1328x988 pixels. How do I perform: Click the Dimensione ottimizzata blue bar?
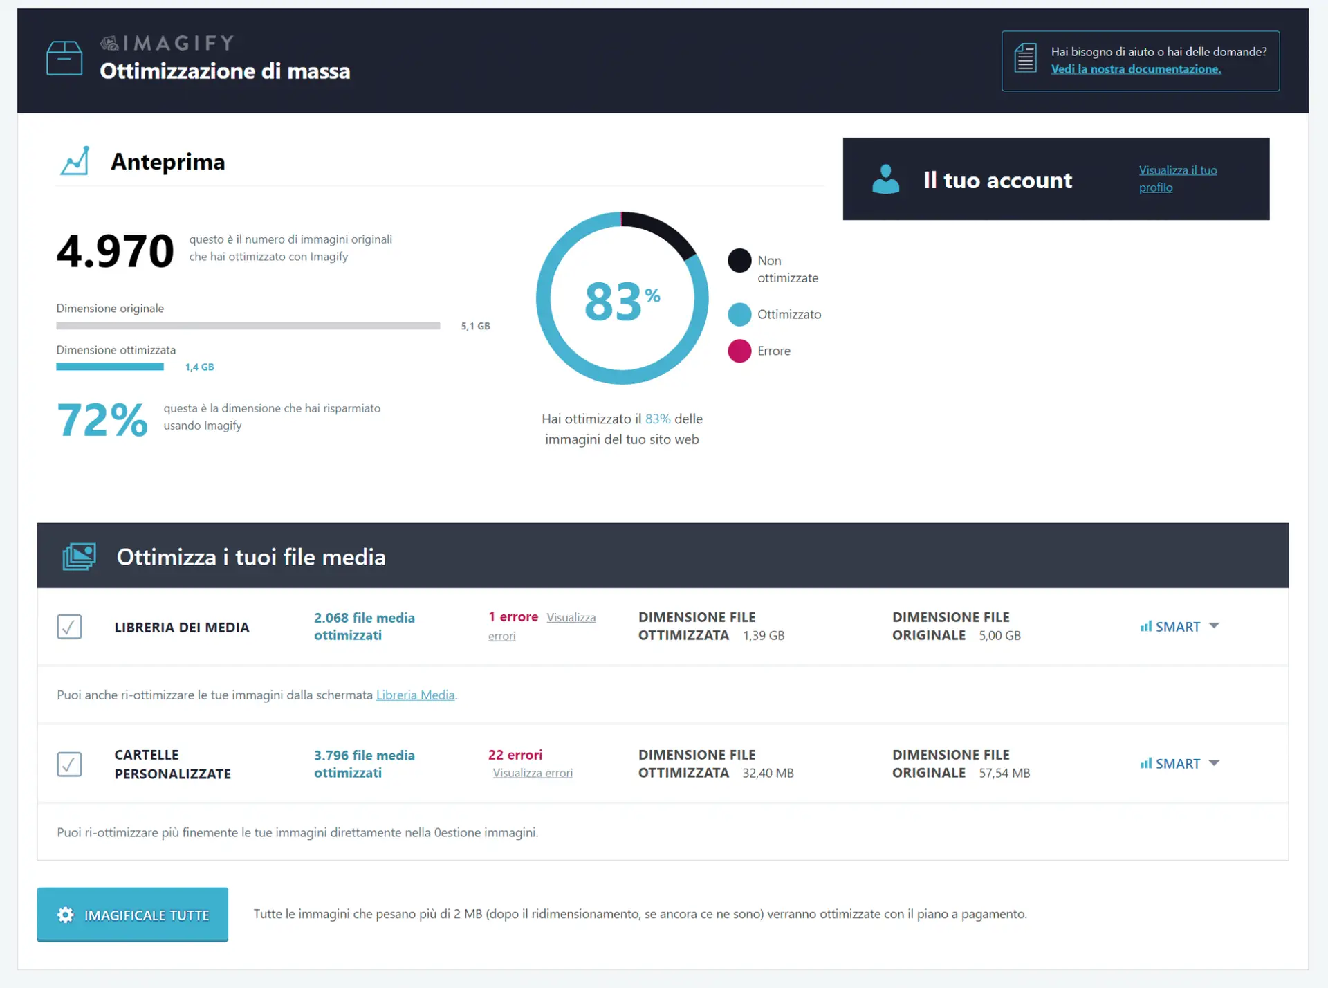[x=110, y=367]
